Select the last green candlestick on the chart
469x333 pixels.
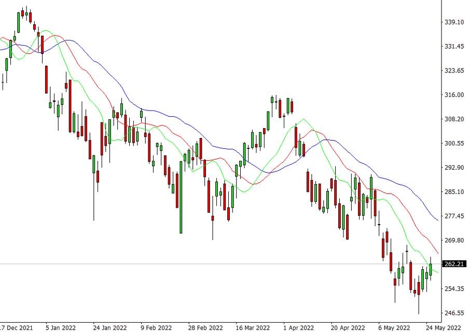coord(431,269)
